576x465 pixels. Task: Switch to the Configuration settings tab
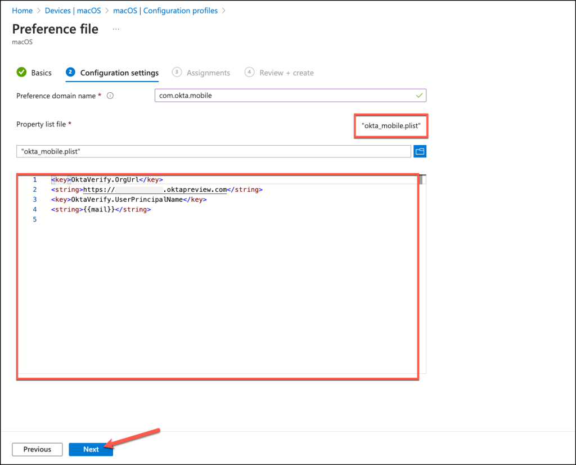(119, 73)
